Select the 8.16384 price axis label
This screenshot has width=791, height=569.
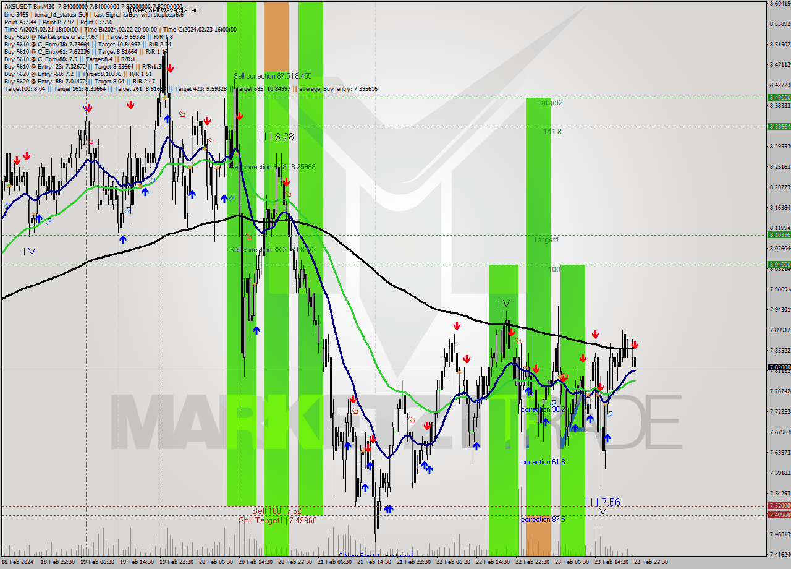click(x=780, y=208)
